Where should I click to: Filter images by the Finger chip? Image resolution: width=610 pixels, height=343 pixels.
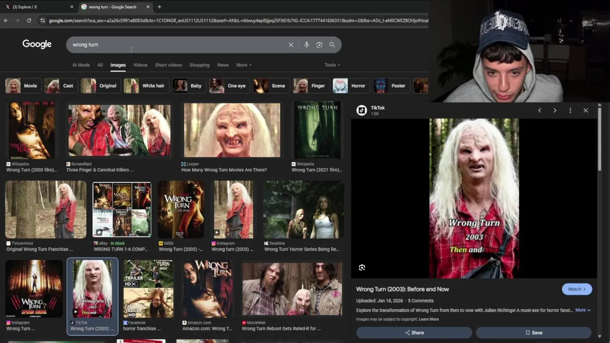(310, 86)
